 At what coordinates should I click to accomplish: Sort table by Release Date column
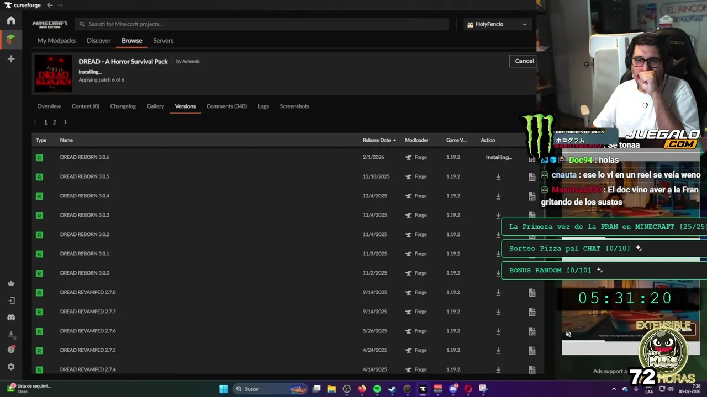click(379, 140)
